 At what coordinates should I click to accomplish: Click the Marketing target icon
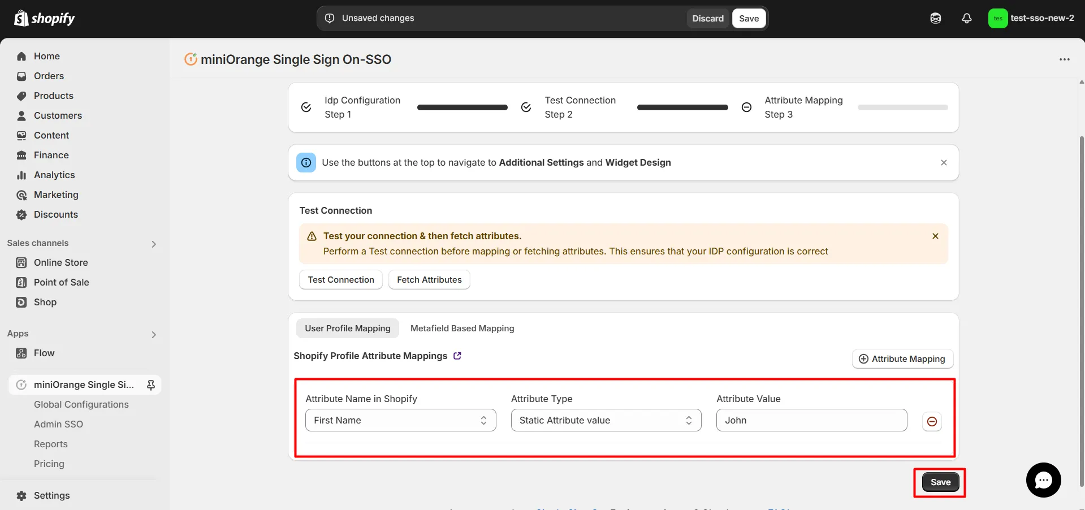click(21, 195)
